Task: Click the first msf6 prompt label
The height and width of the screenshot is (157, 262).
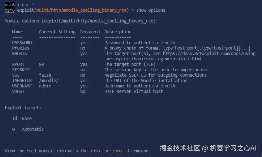Action: (x=9, y=5)
